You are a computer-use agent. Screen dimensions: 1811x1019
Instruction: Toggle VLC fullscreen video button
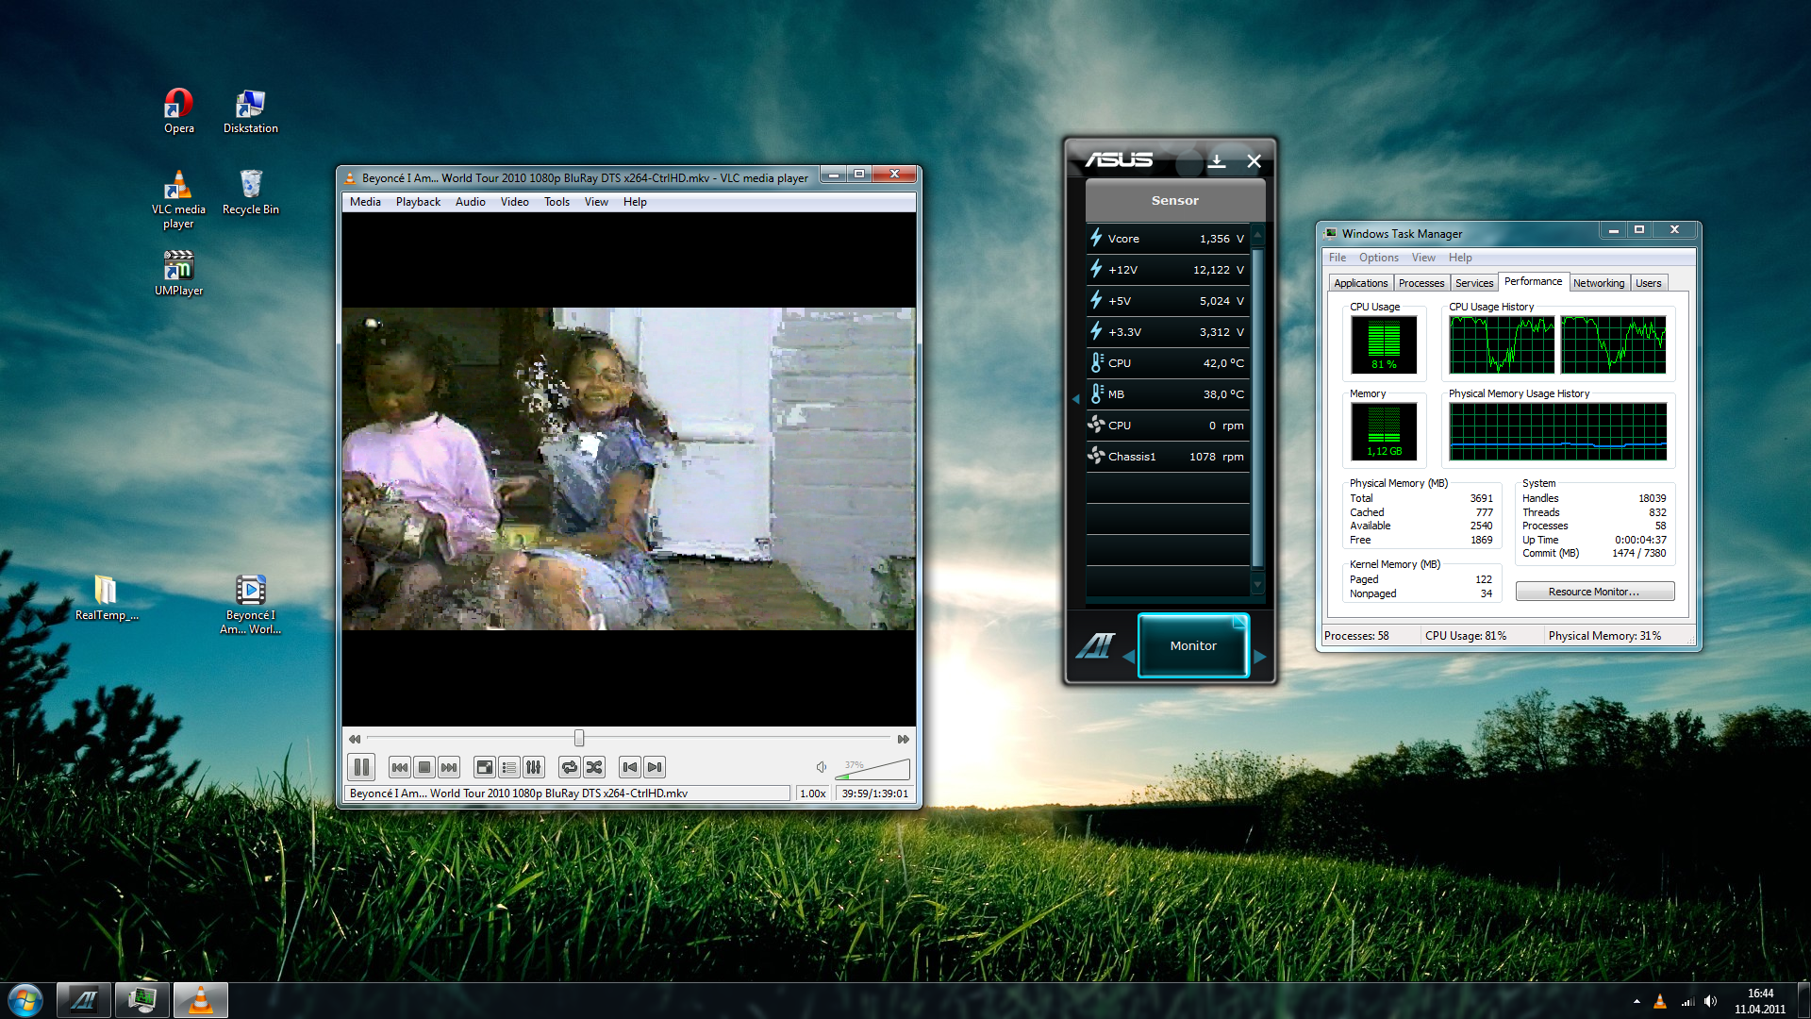(485, 767)
